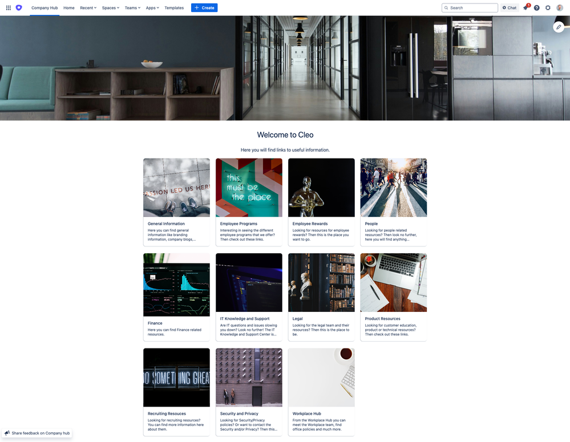Click the magnifier icon in search box
Viewport: 570px width, 442px height.
(446, 7)
